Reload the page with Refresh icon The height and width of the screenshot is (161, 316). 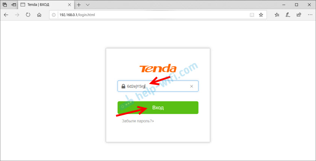coord(28,15)
